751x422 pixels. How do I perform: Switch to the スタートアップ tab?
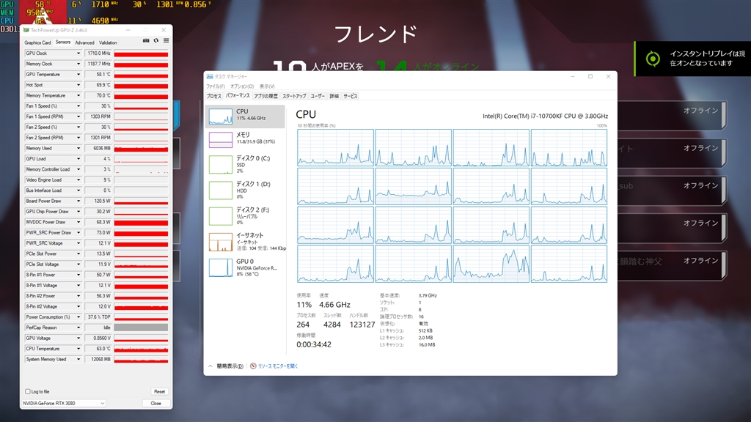click(x=294, y=96)
